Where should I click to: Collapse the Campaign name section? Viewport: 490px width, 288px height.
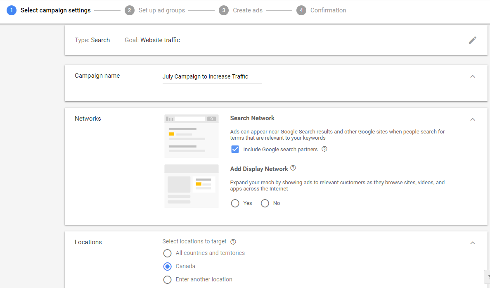coord(473,76)
